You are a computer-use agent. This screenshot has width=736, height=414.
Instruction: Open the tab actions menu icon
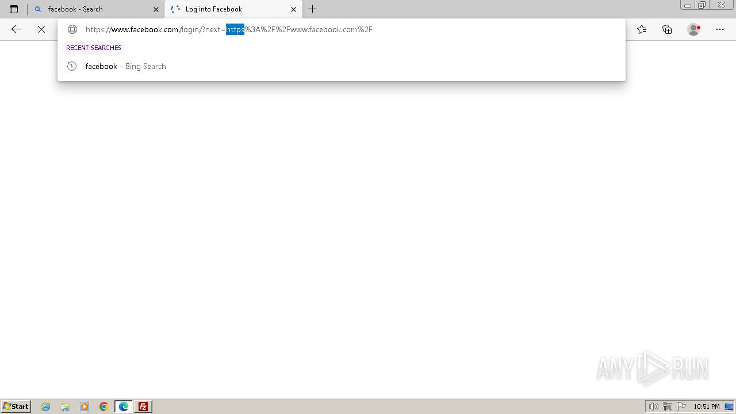click(x=14, y=9)
